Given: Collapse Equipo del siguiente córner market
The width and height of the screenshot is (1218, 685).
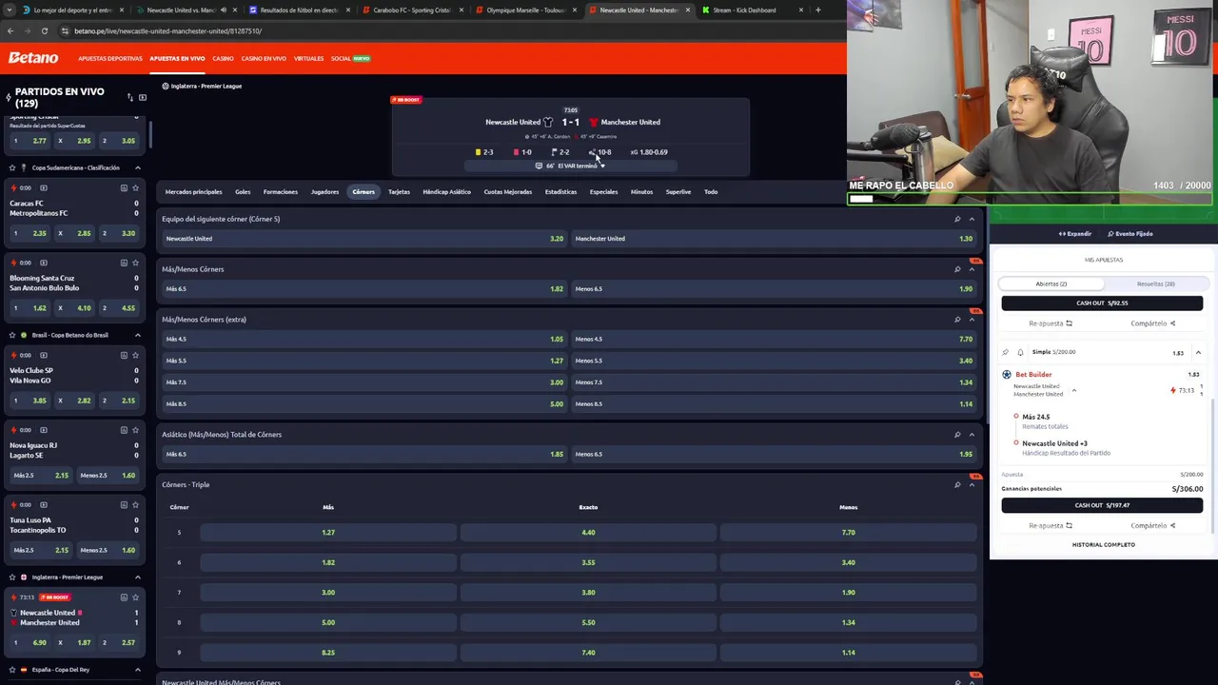Looking at the screenshot, I should point(972,219).
